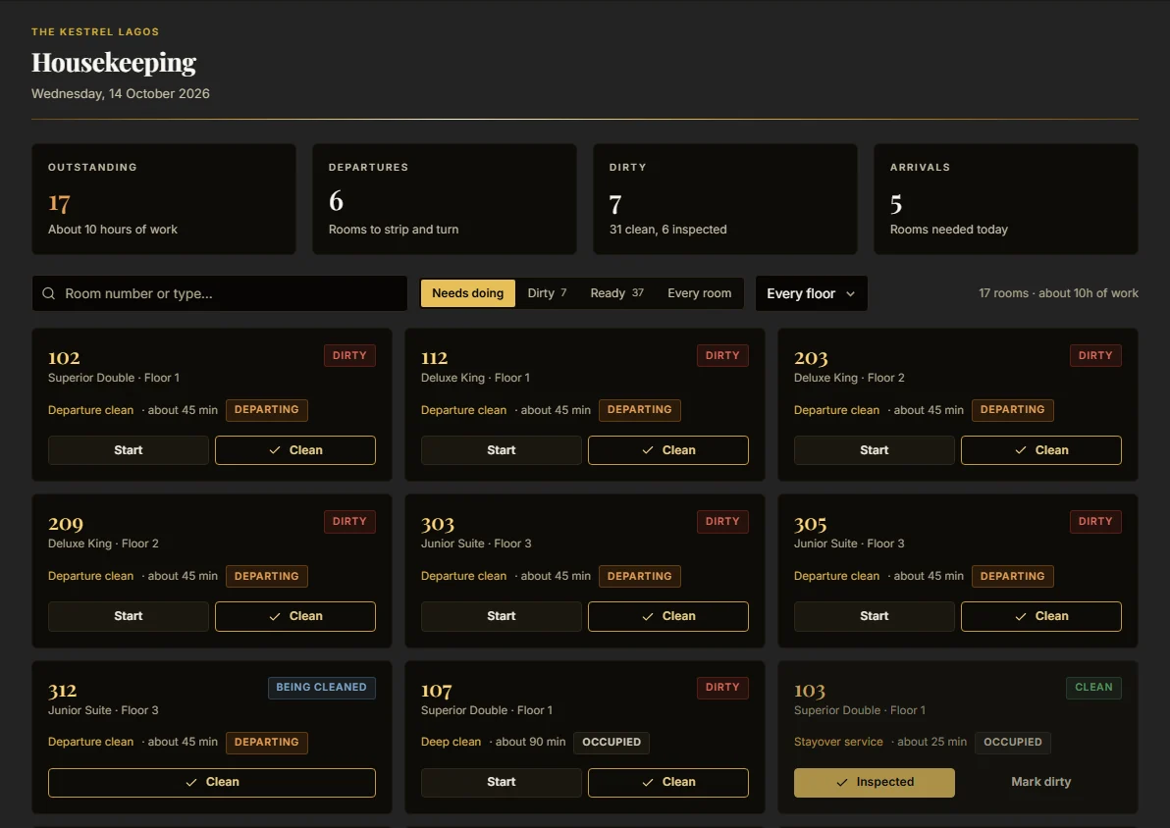1170x828 pixels.
Task: Select the Needs doing filter tab
Action: (468, 293)
